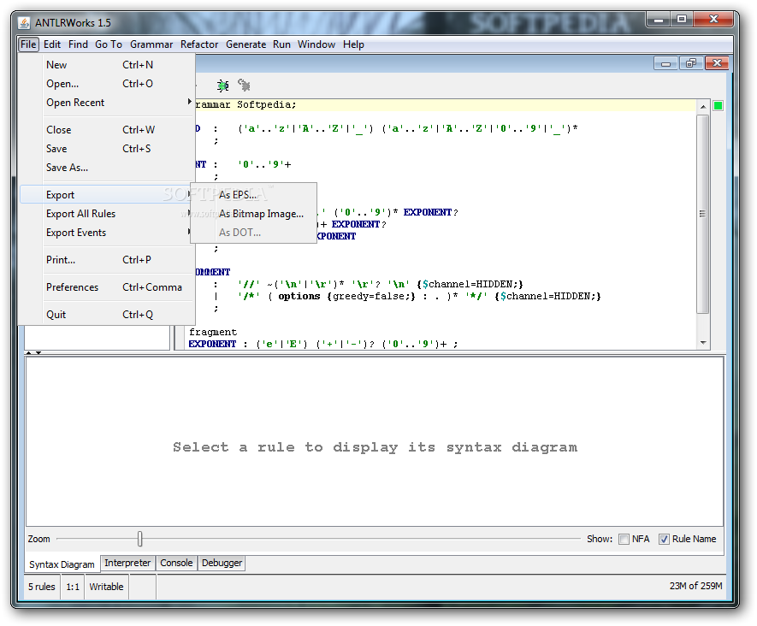Open the Export submenu entry
757x626 pixels.
click(x=106, y=194)
